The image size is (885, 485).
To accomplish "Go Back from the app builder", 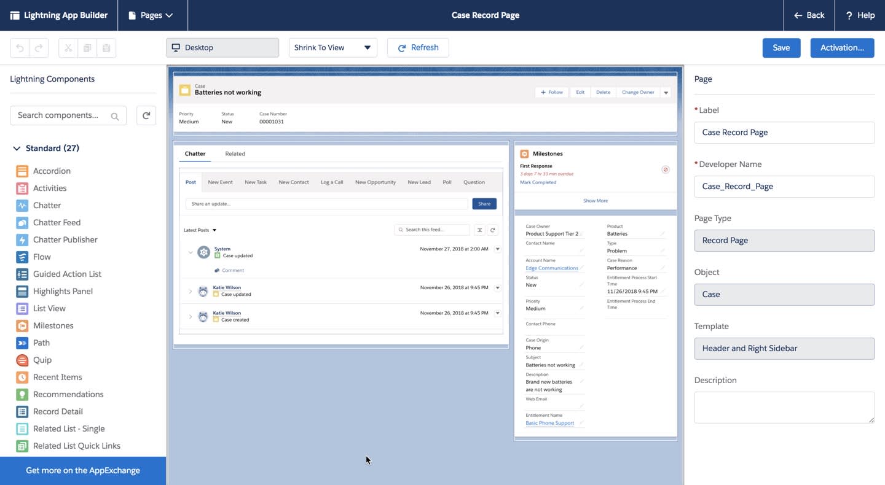I will tap(809, 15).
